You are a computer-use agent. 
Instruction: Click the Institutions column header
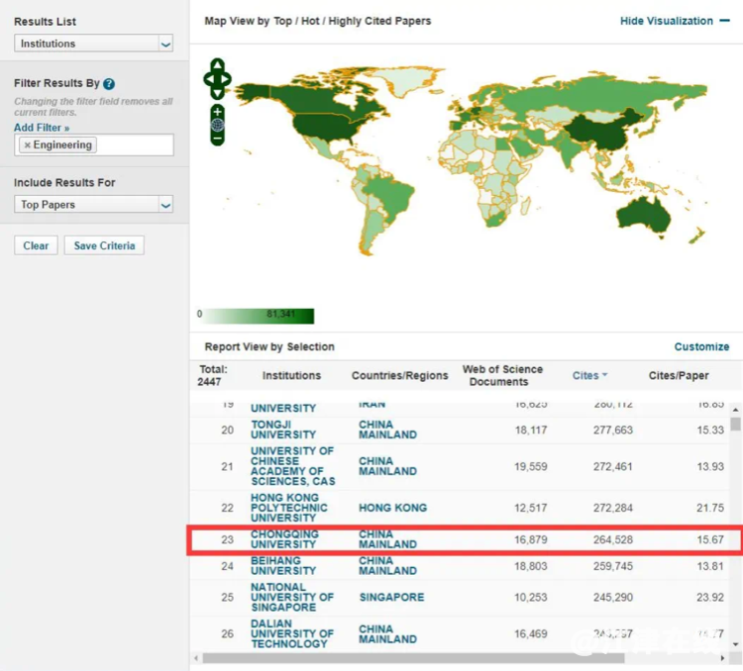point(291,375)
